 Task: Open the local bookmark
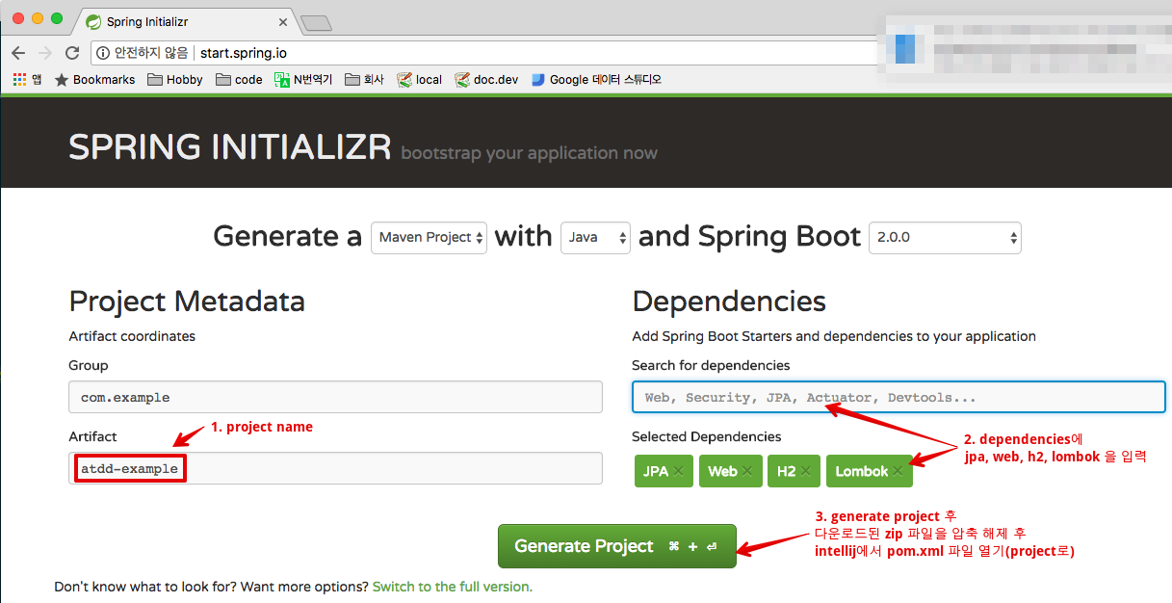[420, 79]
